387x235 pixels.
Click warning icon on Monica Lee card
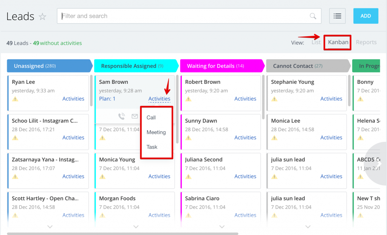[x=274, y=138]
